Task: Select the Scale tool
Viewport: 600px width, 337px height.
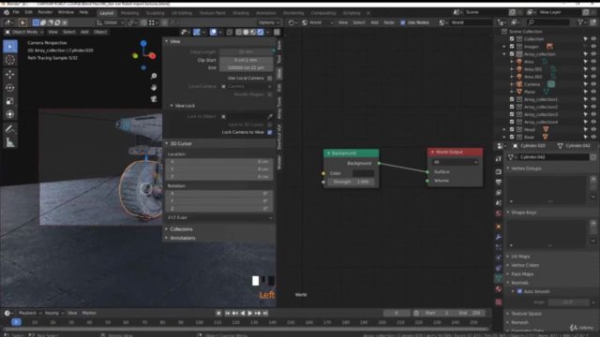Action: [x=10, y=101]
